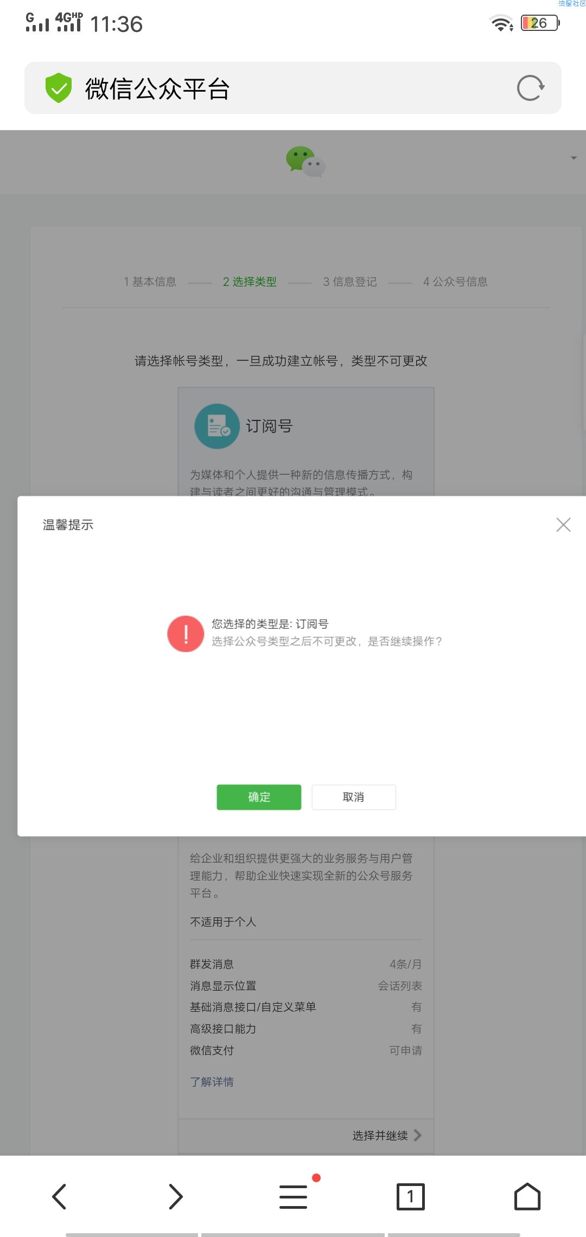Open the 了解详情 link
The image size is (586, 1237).
(212, 1081)
